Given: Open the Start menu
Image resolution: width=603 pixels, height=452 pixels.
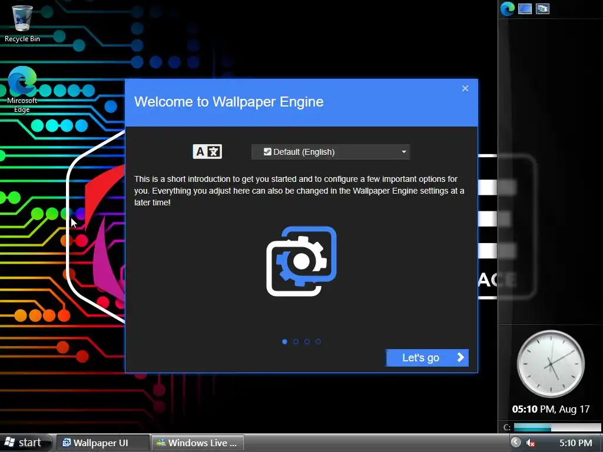Looking at the screenshot, I should (x=25, y=443).
